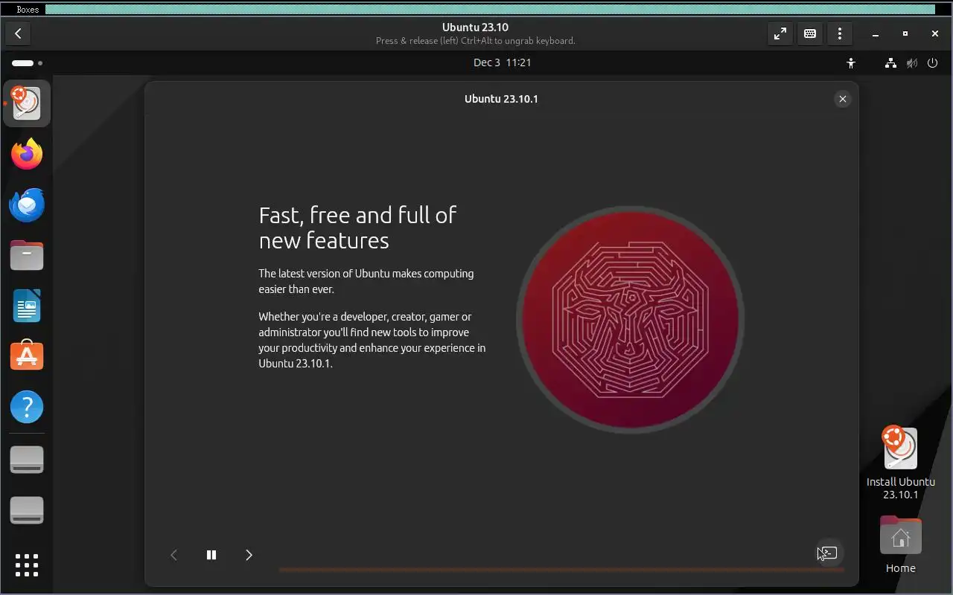Screen dimensions: 953x595
Task: Click network icon in top bar
Action: pyautogui.click(x=890, y=63)
